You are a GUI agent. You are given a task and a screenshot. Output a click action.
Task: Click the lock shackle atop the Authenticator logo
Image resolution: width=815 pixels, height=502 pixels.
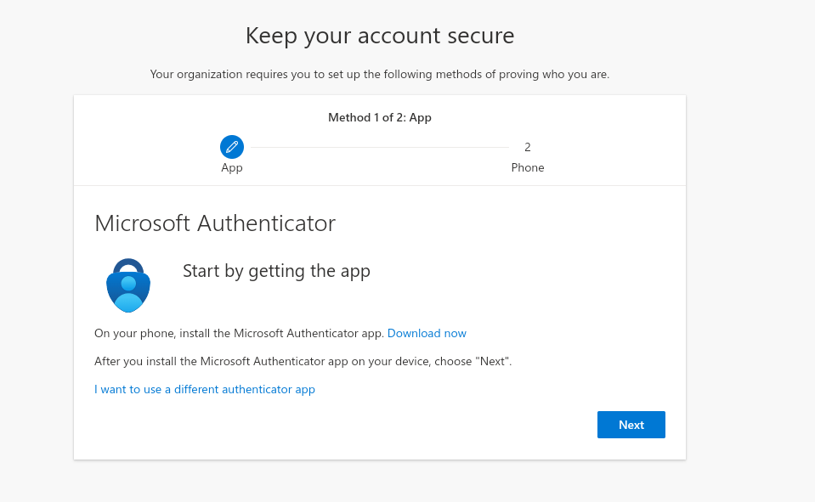128,265
